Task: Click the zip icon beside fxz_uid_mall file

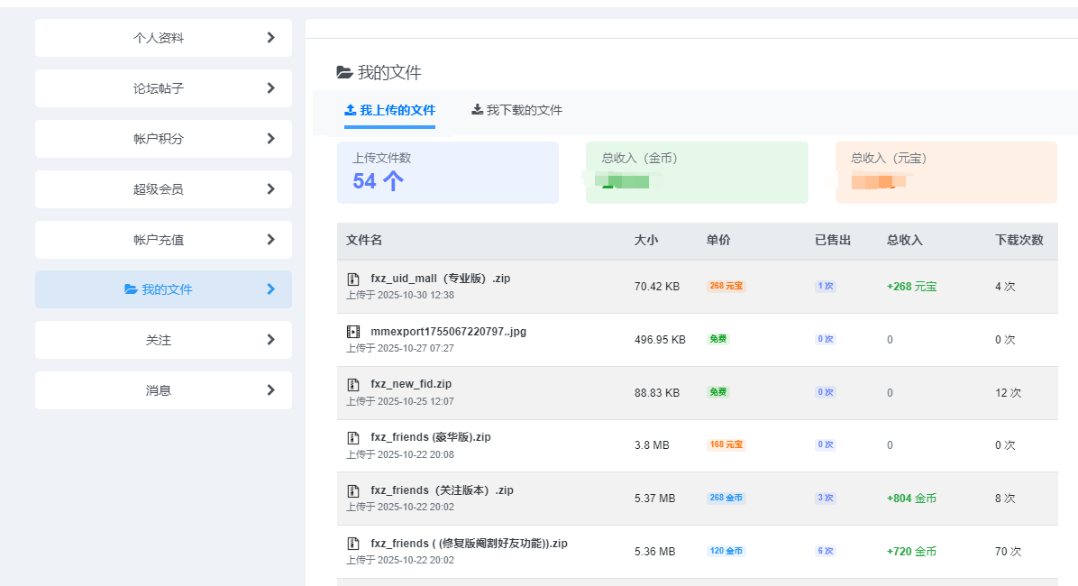Action: (x=353, y=279)
